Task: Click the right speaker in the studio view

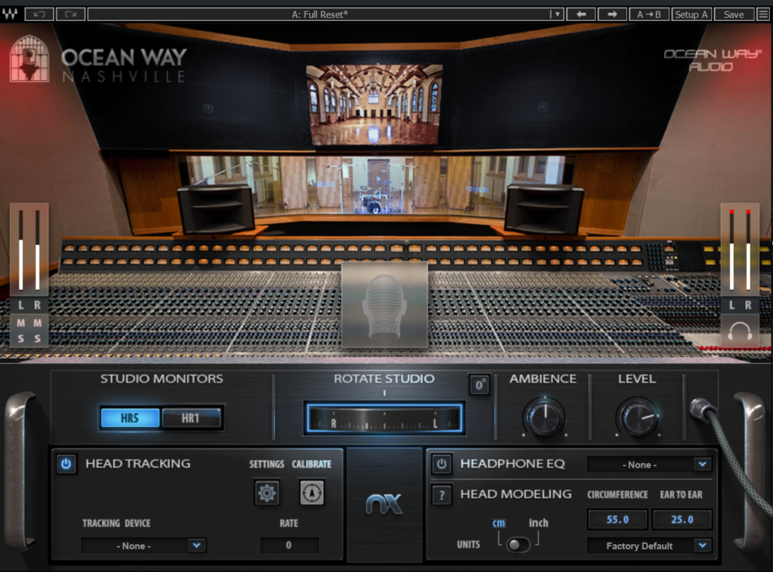Action: coord(544,209)
